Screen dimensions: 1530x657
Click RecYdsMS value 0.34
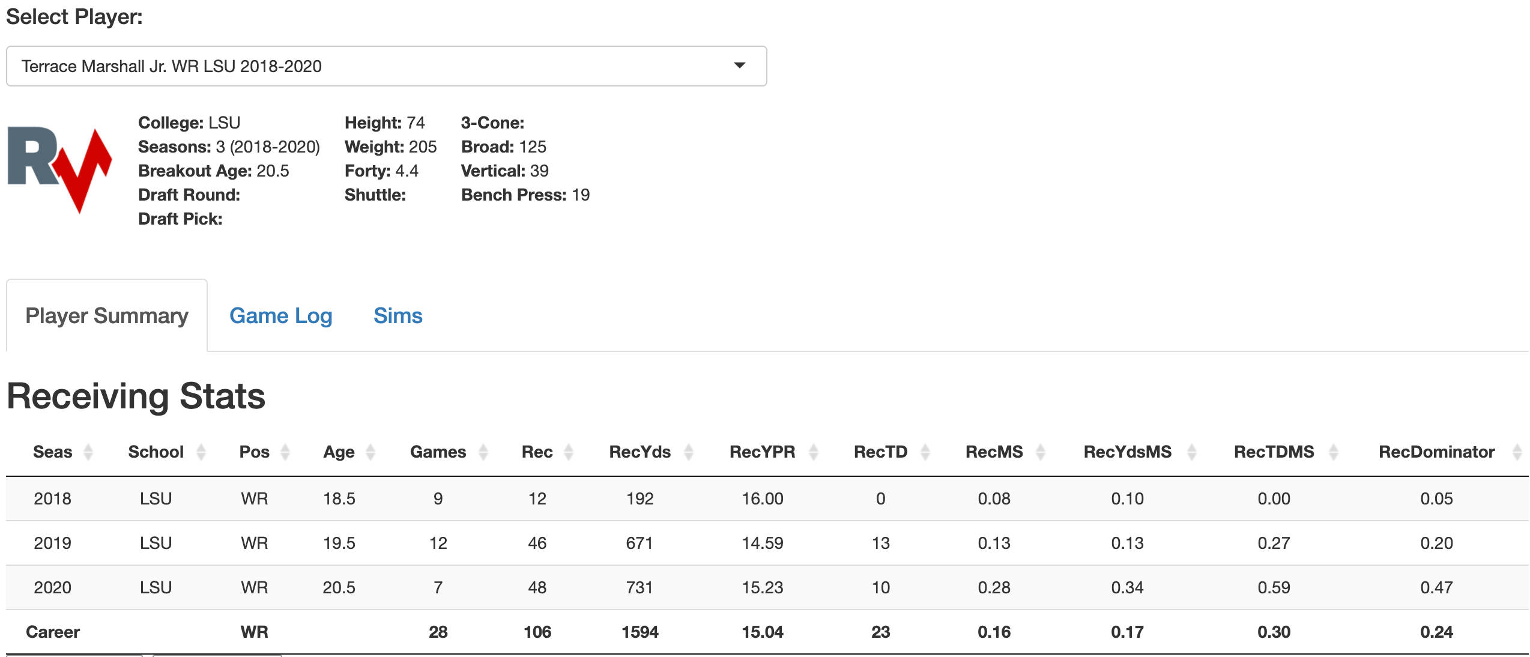click(x=1127, y=588)
